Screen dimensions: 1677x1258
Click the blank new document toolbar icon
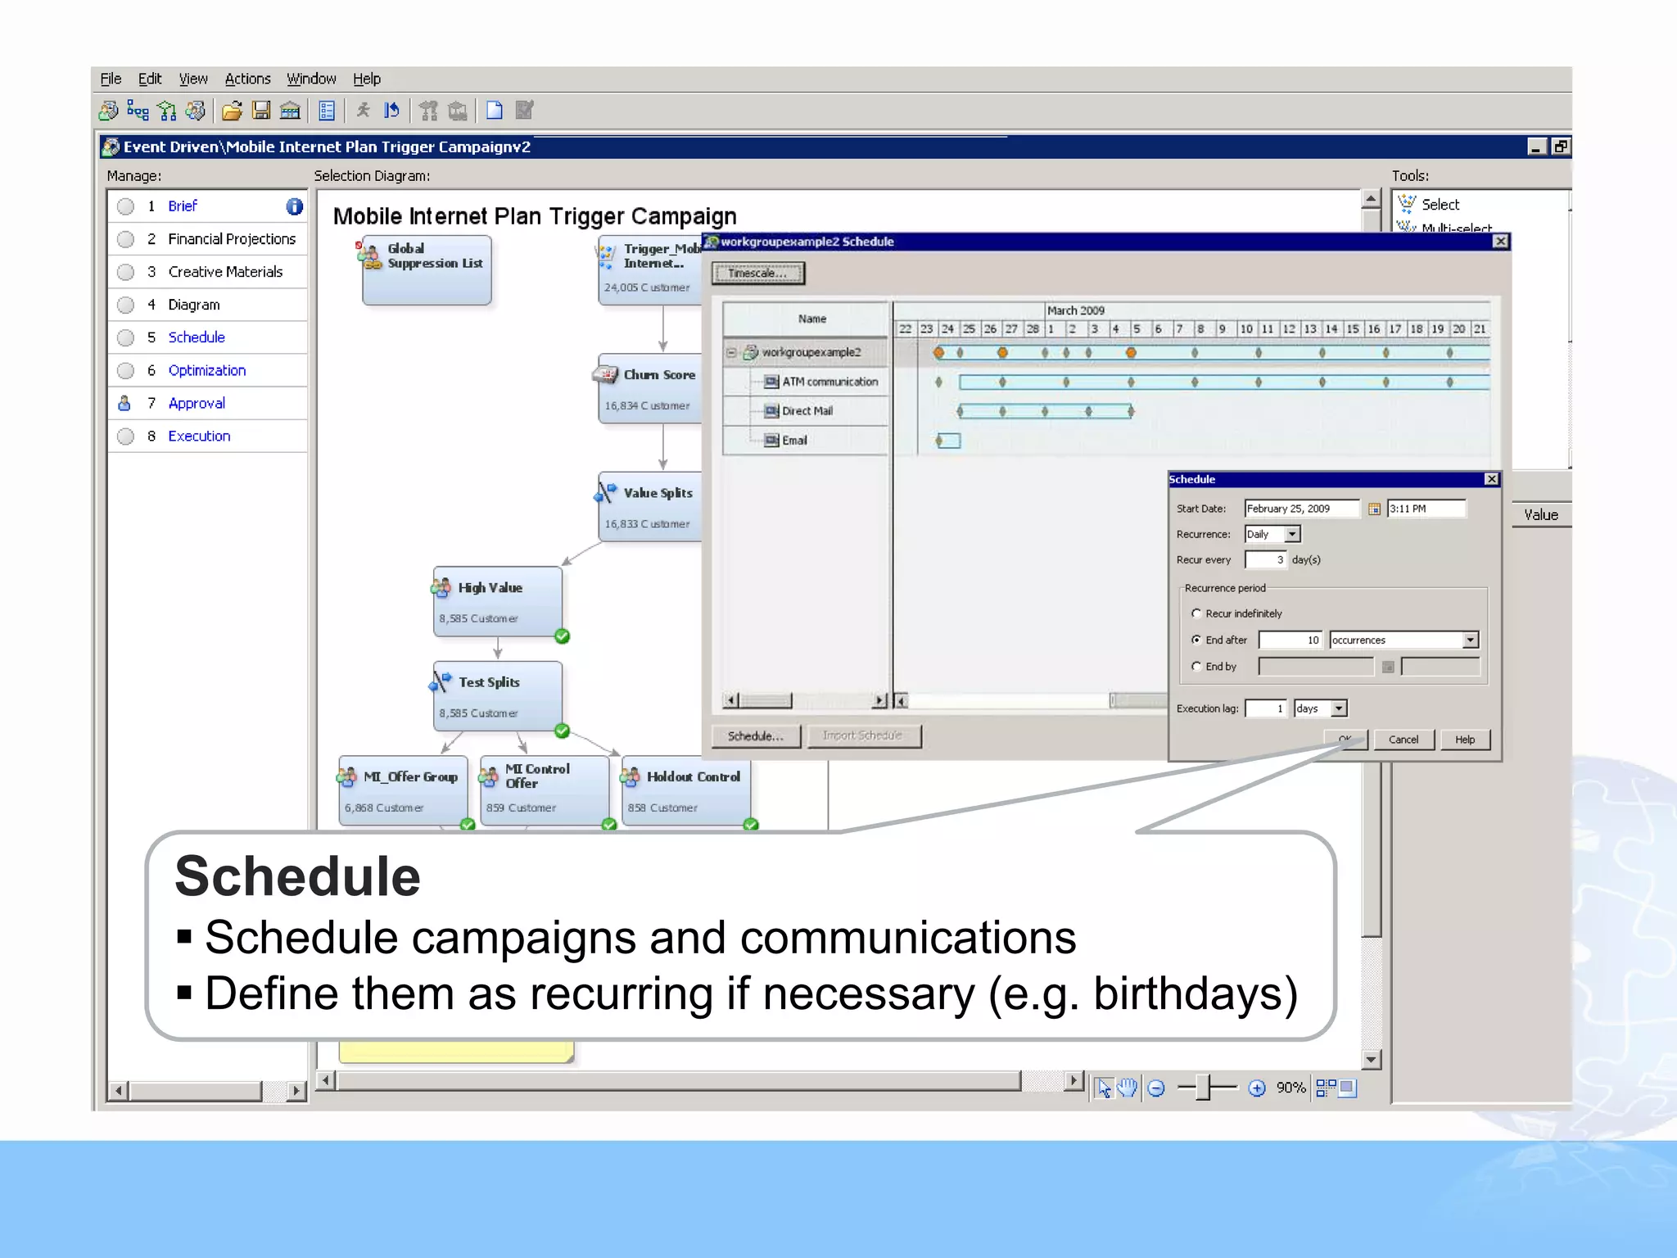pos(494,110)
